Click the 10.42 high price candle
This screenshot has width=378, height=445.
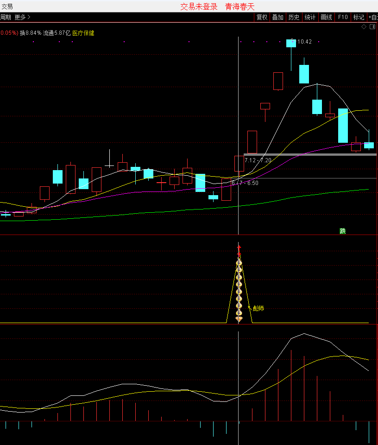291,43
